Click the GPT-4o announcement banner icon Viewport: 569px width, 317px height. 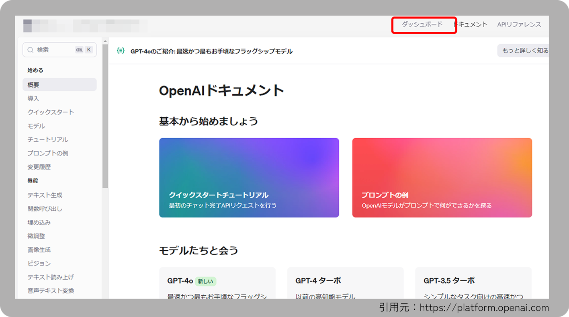coord(121,51)
